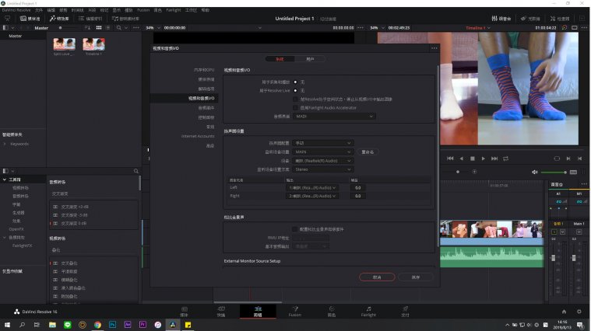Open the Fusion page at bottom

tap(295, 312)
